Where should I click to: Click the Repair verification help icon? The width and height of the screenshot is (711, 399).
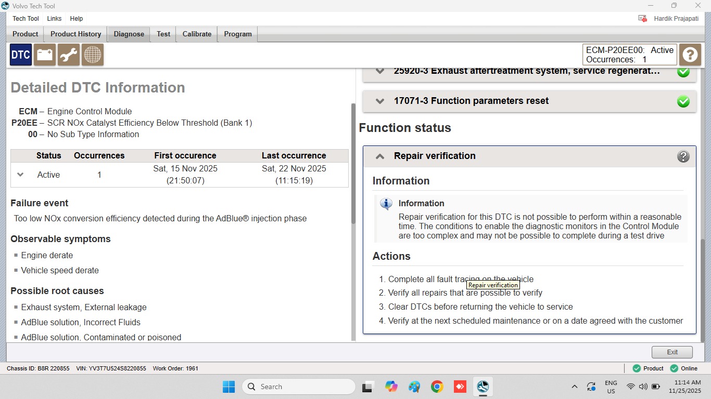point(683,156)
